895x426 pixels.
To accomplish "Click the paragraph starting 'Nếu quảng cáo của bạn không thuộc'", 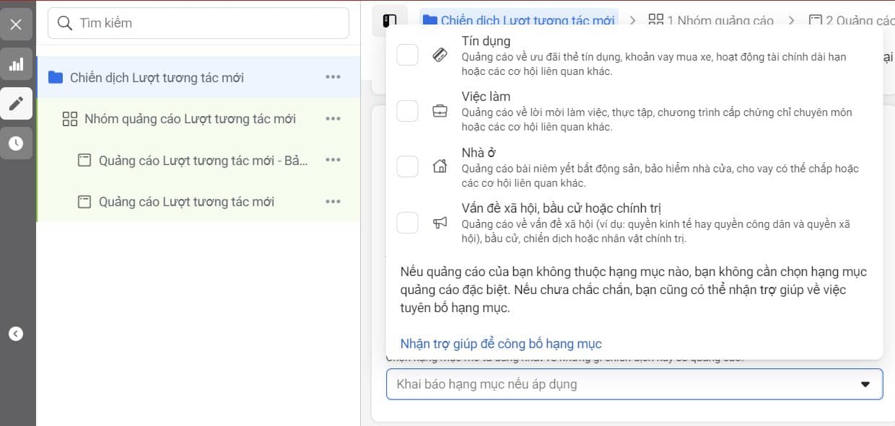I will [634, 290].
